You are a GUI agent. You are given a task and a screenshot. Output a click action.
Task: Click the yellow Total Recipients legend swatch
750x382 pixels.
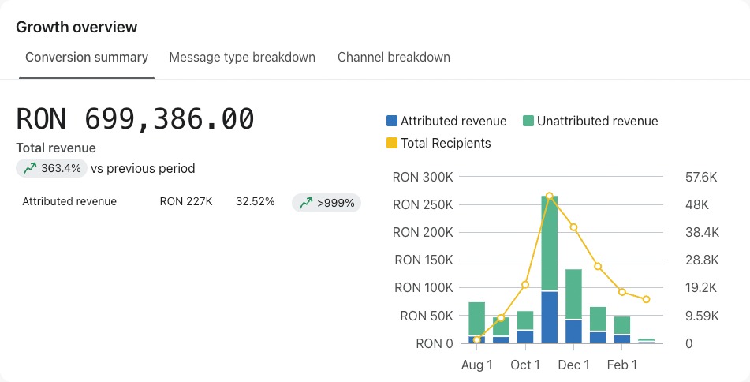(392, 143)
